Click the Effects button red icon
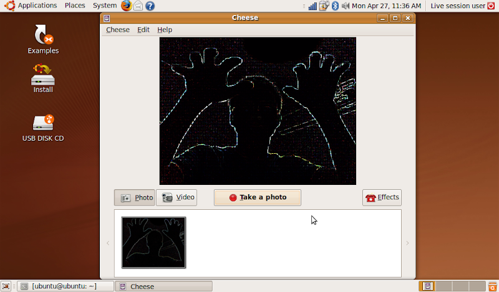This screenshot has width=499, height=292. point(371,198)
